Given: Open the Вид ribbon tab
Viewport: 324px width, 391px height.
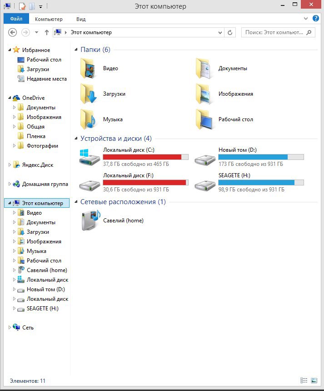Looking at the screenshot, I should click(x=81, y=19).
